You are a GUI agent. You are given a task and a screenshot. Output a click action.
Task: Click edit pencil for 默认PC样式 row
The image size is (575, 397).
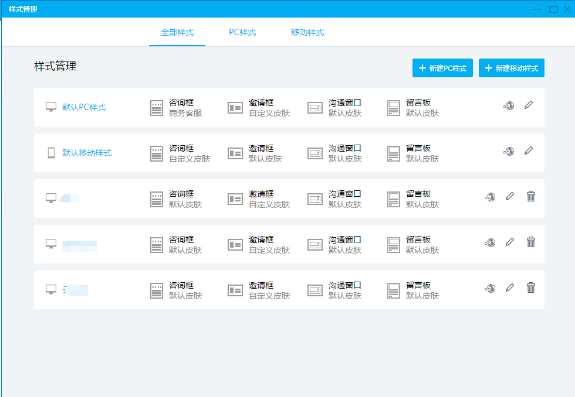pos(529,105)
